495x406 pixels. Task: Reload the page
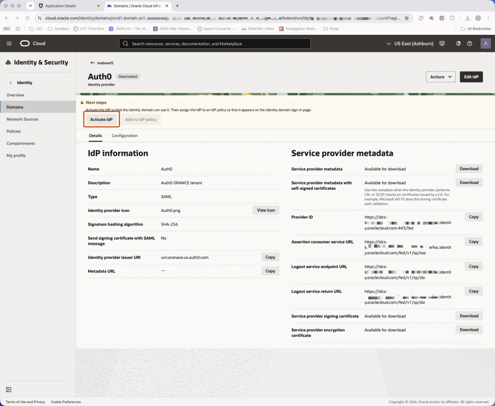point(28,18)
